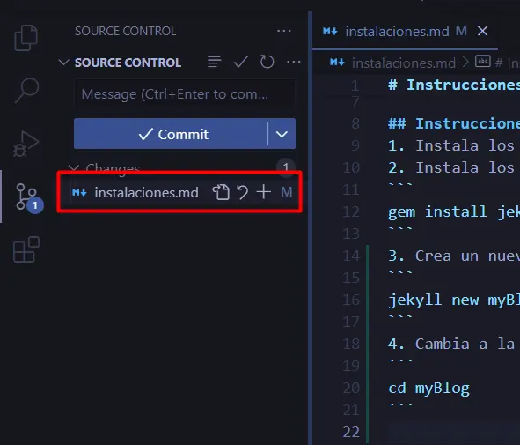Click line number 8 in the editor gutter
The image size is (520, 445).
355,123
